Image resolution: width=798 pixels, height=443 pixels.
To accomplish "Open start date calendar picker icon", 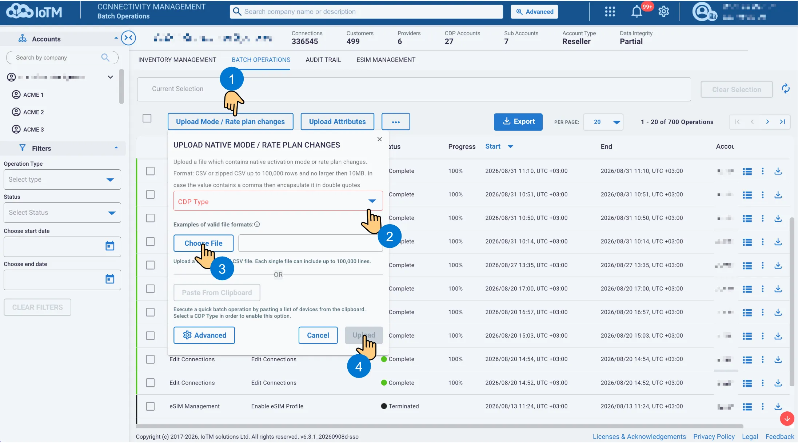I will [x=110, y=246].
